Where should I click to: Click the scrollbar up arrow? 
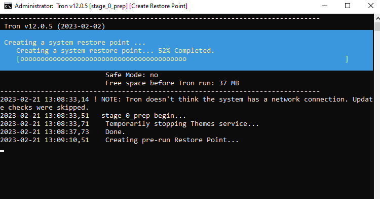[377, 18]
